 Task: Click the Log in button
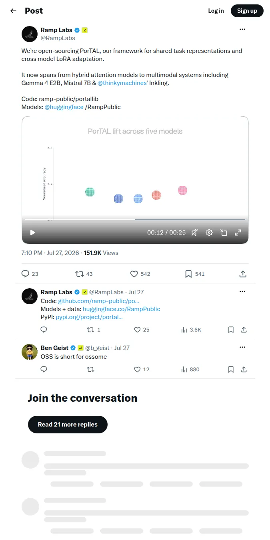(x=216, y=11)
